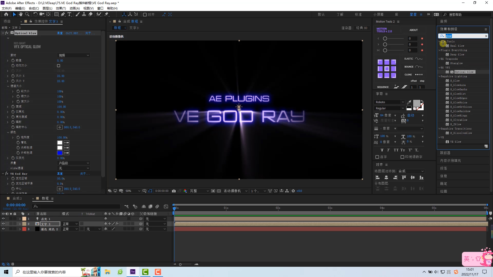
Task: Open the show channel color icon
Action: pyautogui.click(x=185, y=191)
